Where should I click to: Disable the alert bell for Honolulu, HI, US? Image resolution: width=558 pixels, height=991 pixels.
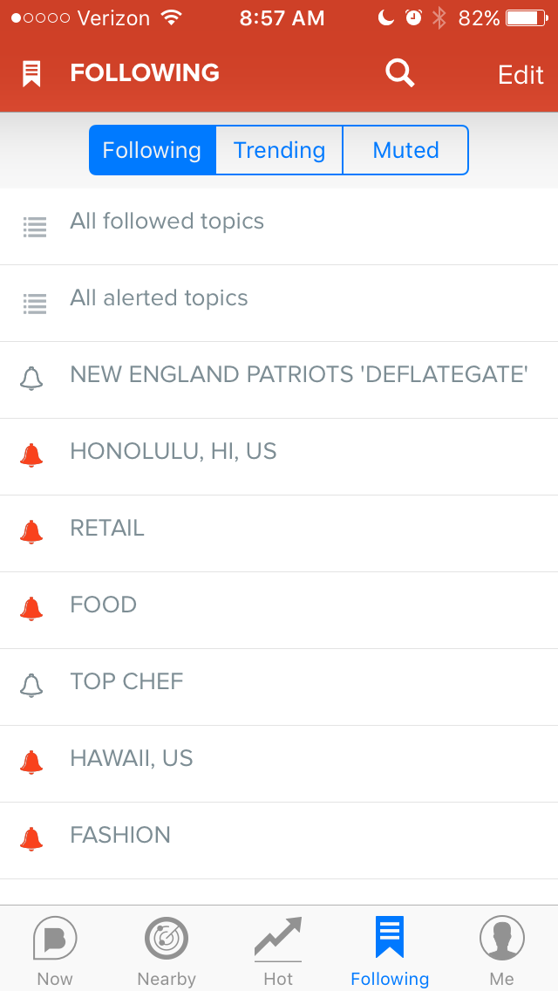31,455
